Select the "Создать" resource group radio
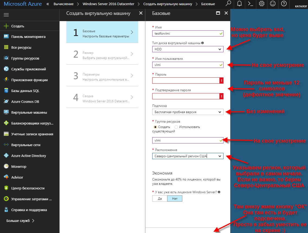The height and width of the screenshot is (233, 308). pyautogui.click(x=155, y=127)
